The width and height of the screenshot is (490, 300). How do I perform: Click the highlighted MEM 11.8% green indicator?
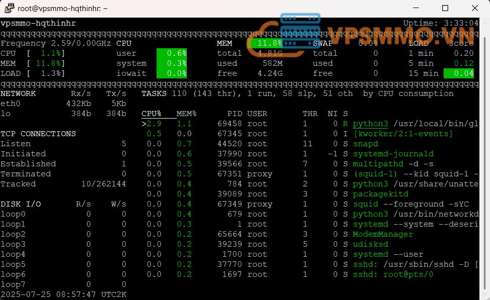(269, 43)
